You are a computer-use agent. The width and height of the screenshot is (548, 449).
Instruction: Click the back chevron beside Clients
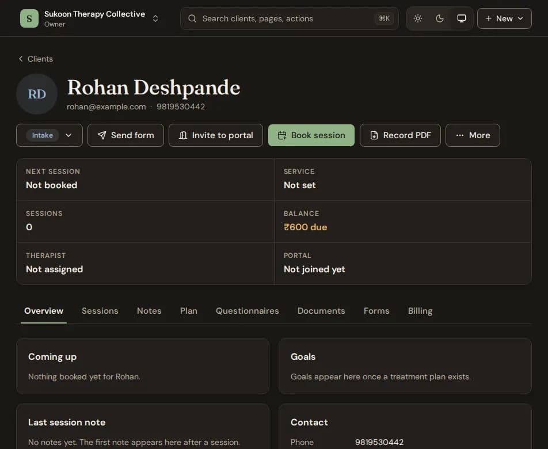21,59
